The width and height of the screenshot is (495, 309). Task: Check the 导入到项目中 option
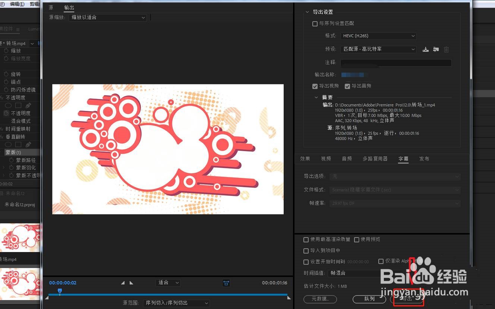click(306, 251)
